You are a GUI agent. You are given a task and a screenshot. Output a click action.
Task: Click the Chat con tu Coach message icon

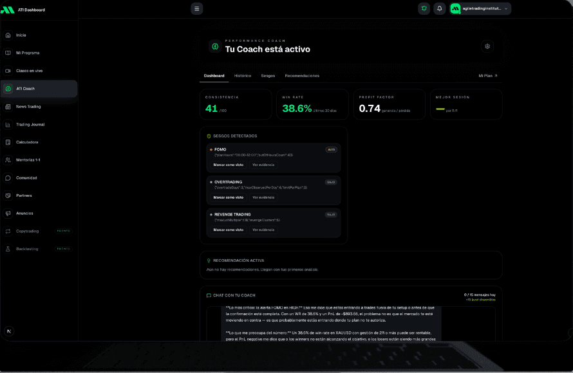click(x=209, y=295)
